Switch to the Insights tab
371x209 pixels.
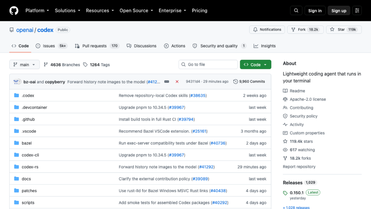pos(265,46)
